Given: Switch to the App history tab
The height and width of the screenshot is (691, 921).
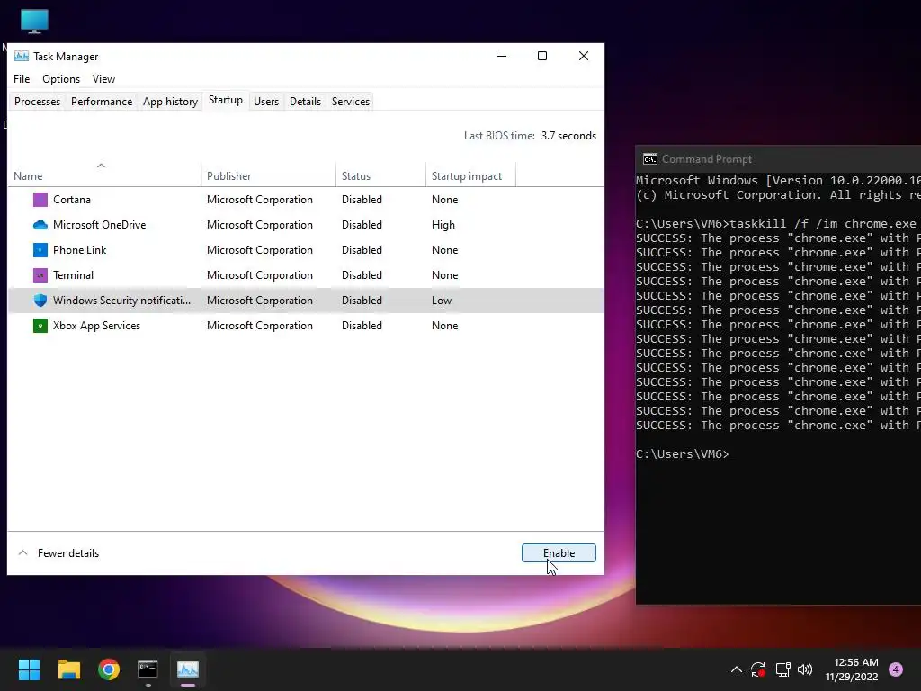Looking at the screenshot, I should point(170,102).
